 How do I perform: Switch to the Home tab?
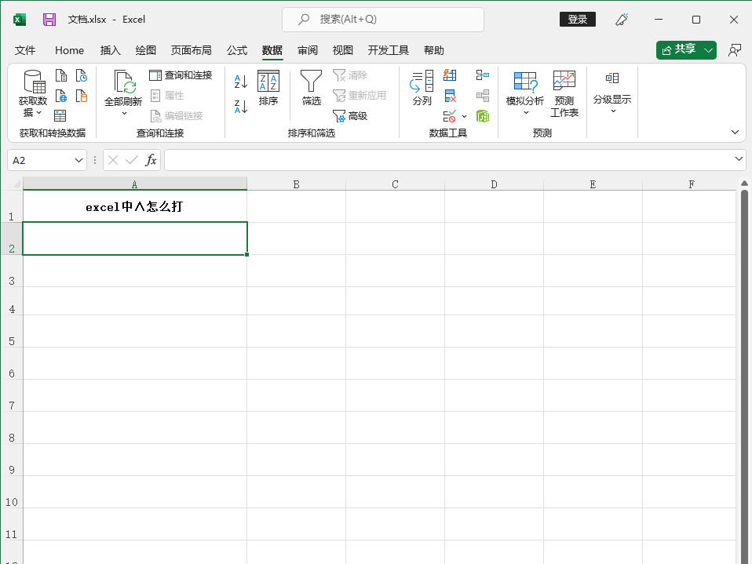[69, 50]
